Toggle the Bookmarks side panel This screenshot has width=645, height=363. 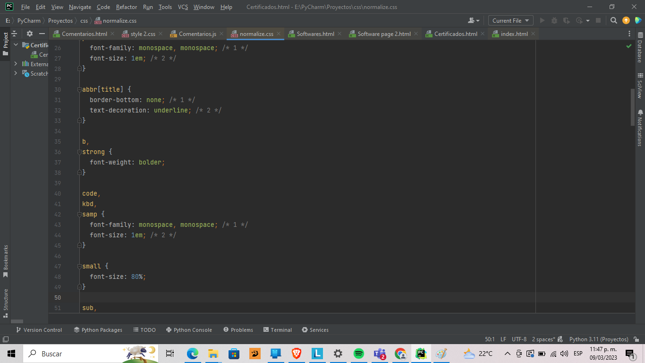click(6, 260)
